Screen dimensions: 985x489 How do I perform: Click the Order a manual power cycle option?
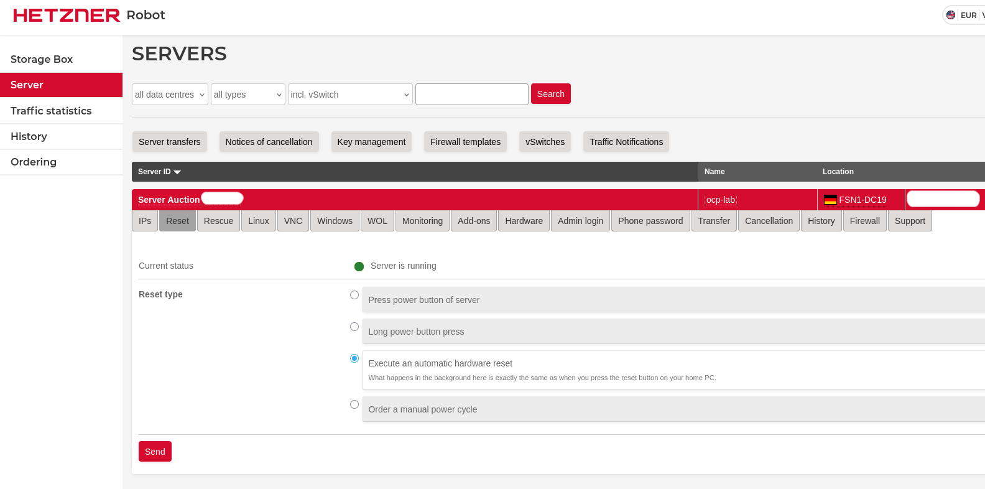[673, 409]
